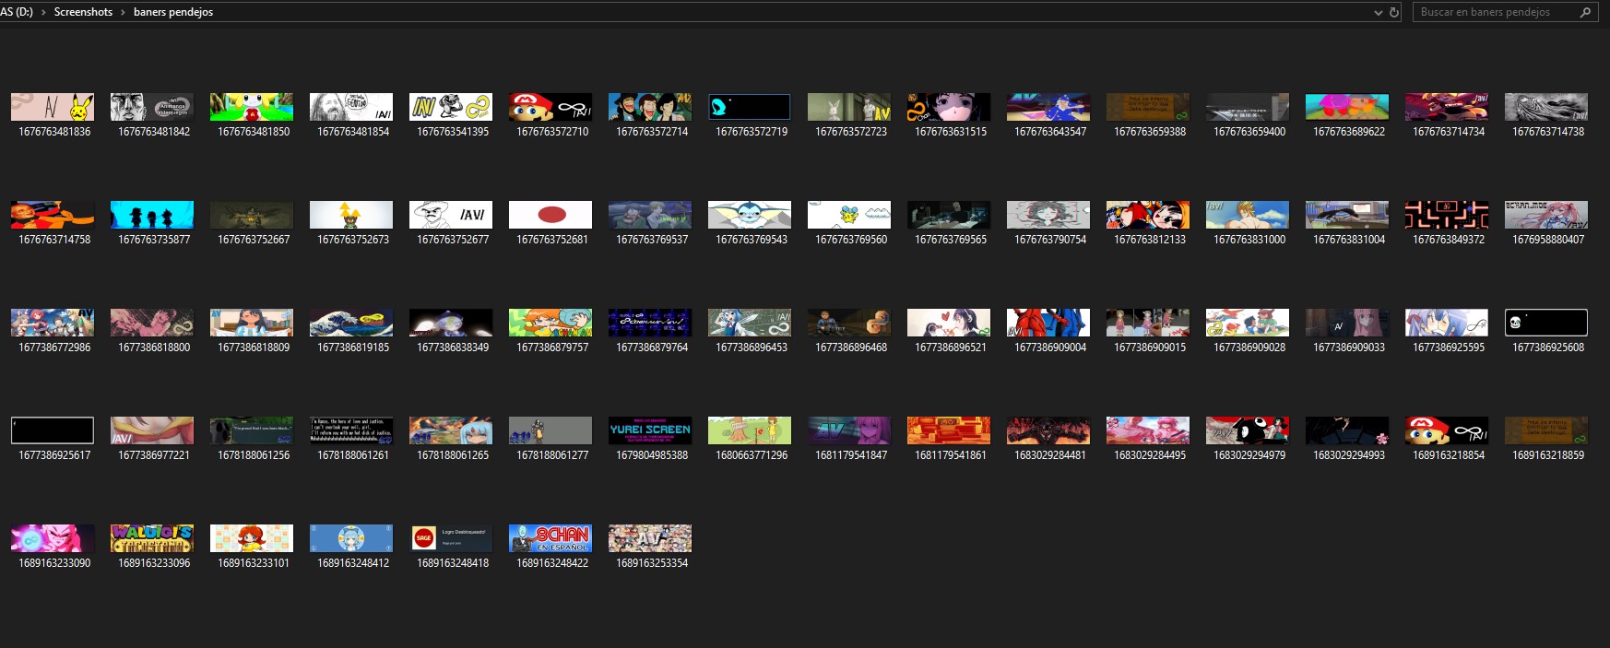Select the last file 1689163253354
Screen dimensions: 1610x648
[650, 538]
